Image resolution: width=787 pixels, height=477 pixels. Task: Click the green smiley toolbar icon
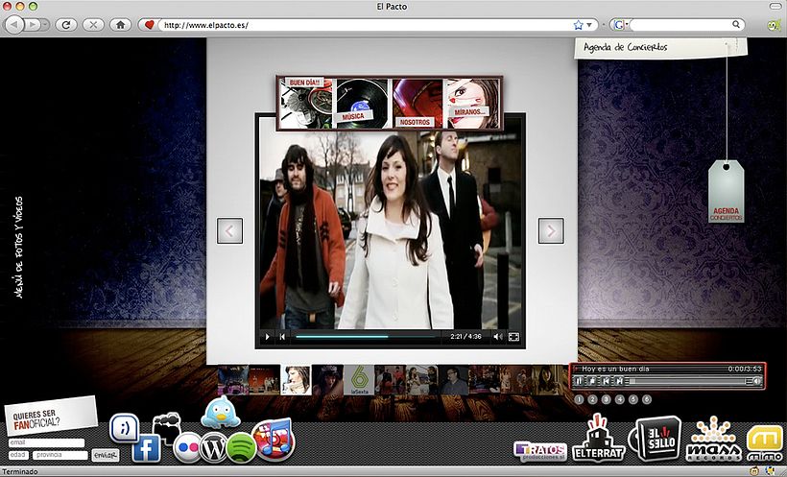coord(775,24)
